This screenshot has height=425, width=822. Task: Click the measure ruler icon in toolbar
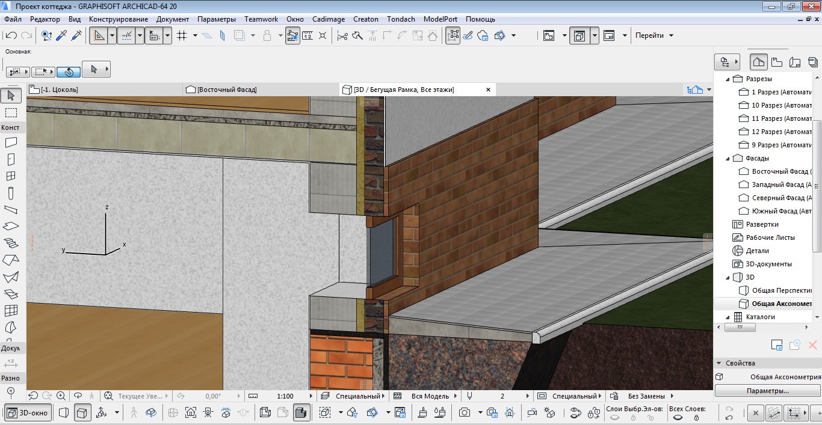point(307,36)
